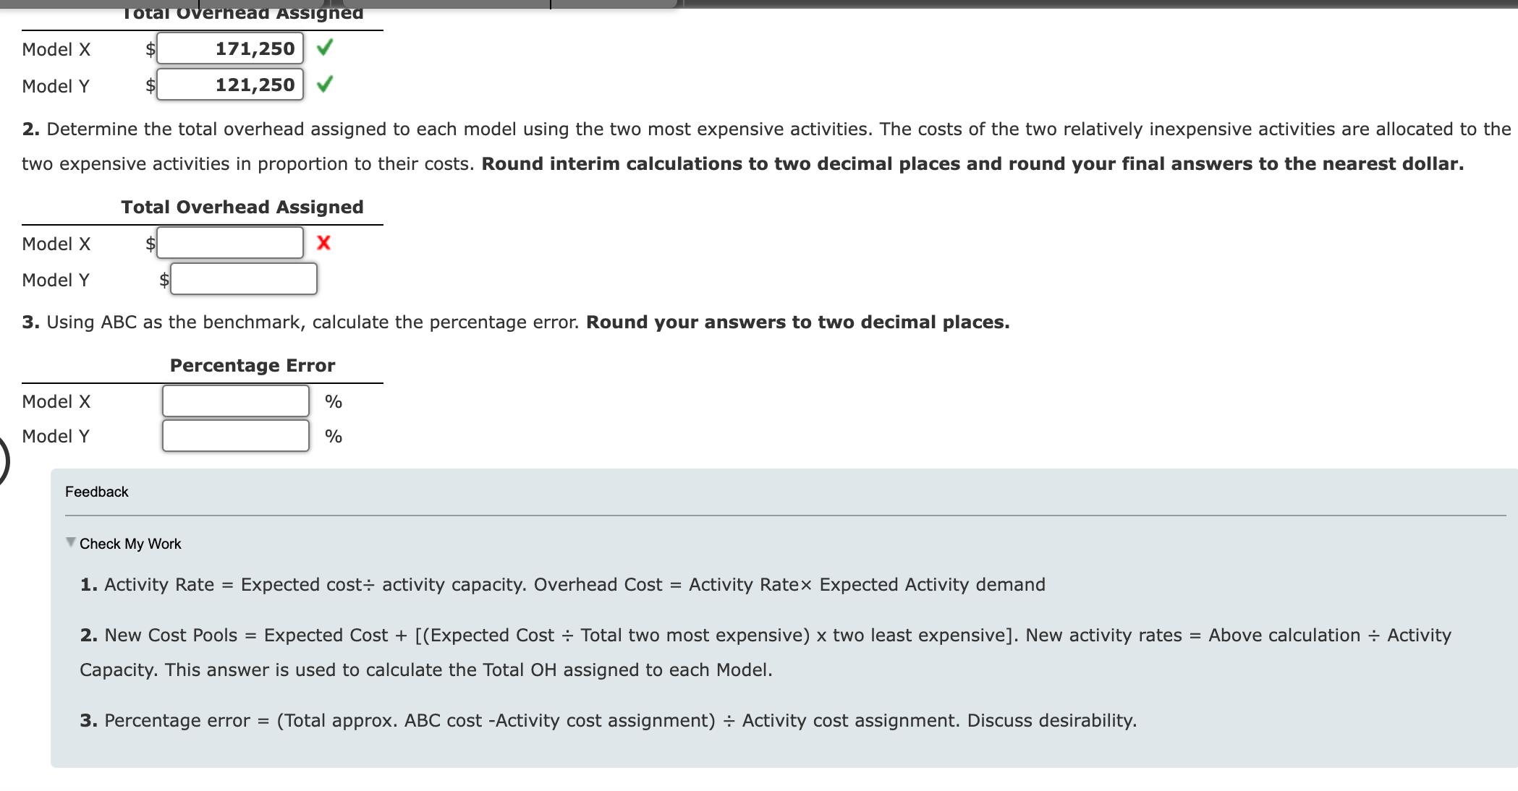Click the empty Model X overhead input for question 2
The width and height of the screenshot is (1518, 791).
tap(230, 243)
